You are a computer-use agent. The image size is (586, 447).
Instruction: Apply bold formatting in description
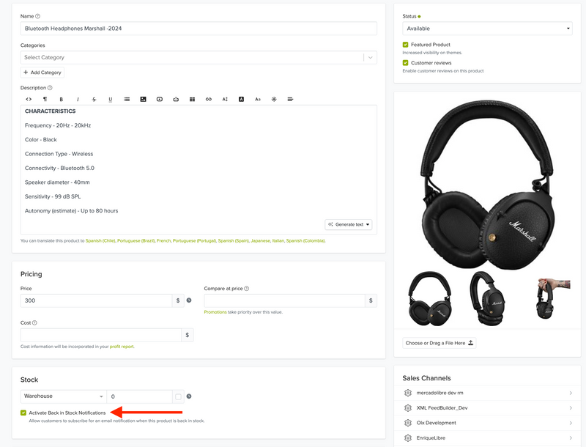coord(62,99)
